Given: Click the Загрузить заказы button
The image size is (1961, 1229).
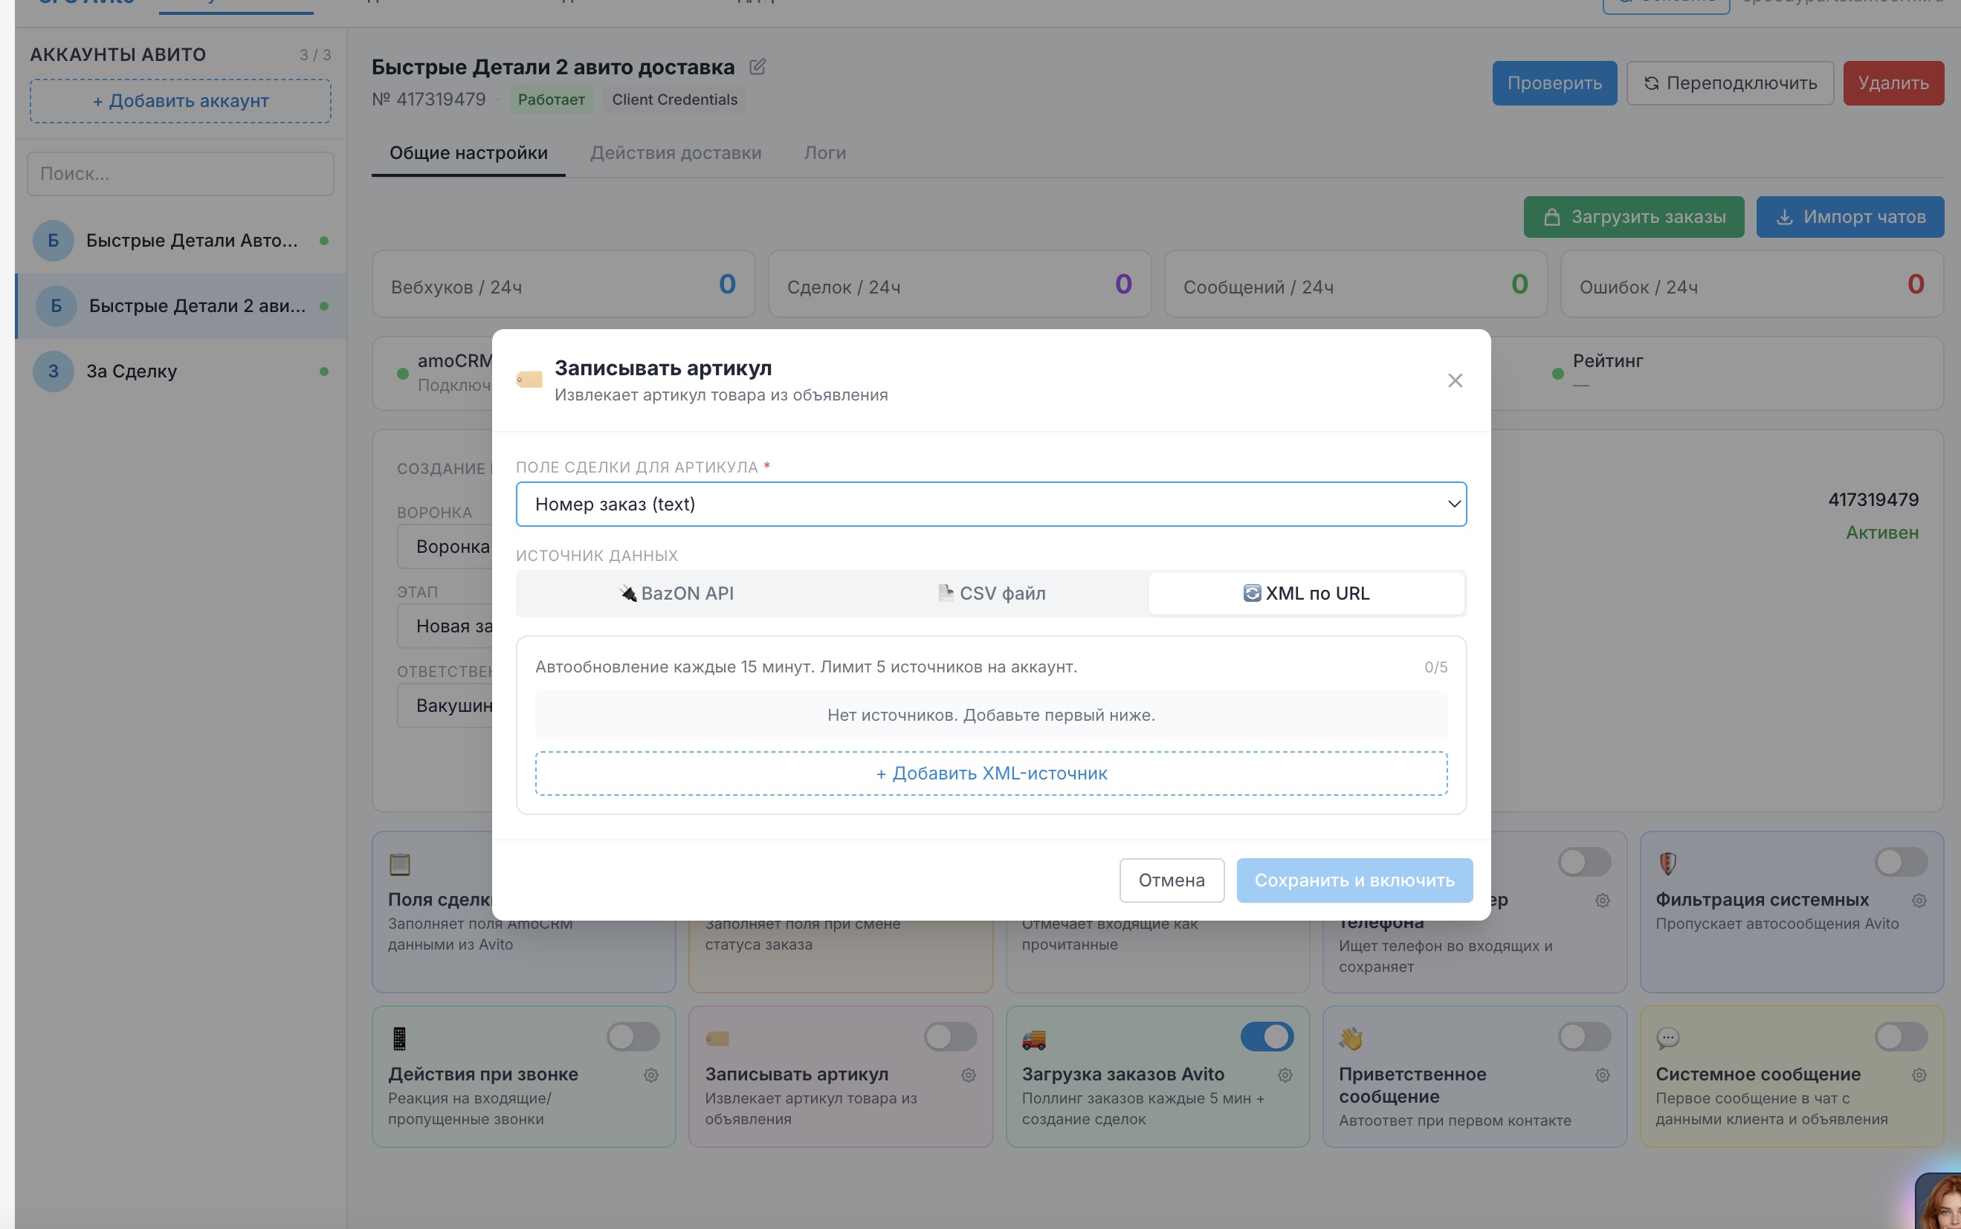Looking at the screenshot, I should point(1632,217).
